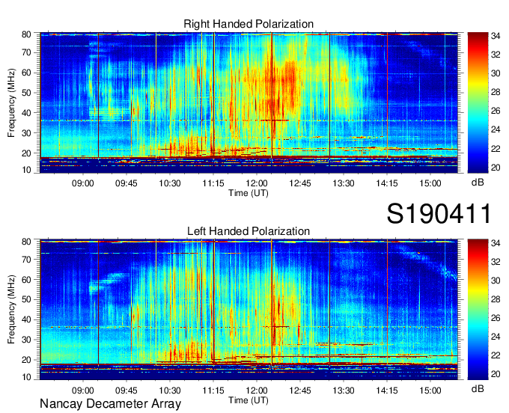509x413 pixels.
Task: Click the Right Handed plot's dB color bar
Action: point(478,103)
